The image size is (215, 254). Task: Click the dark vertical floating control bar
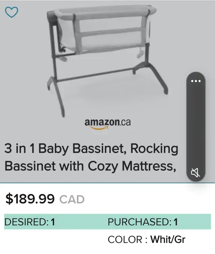coord(196,126)
